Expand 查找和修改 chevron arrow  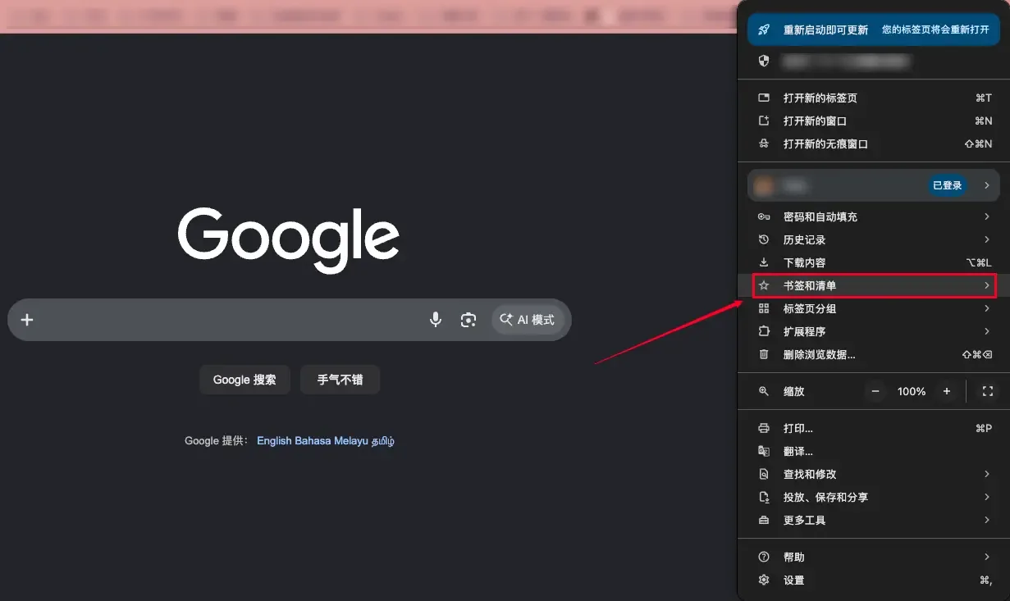click(x=987, y=474)
